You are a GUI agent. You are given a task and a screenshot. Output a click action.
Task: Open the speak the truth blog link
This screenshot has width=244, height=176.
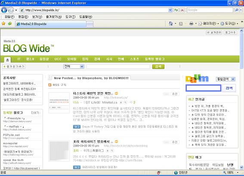pos(13,160)
